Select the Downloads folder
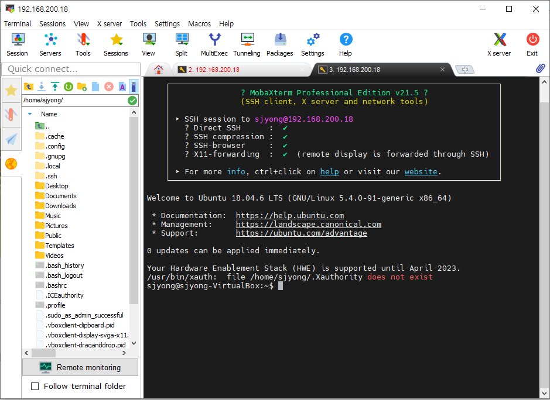Screen dimensions: 550x400 (x=56, y=206)
